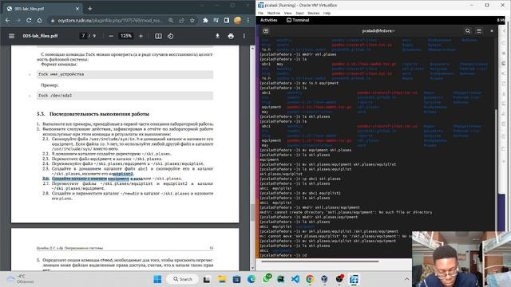Open VirtualBox Input menu
The height and width of the screenshot is (287, 511).
click(x=300, y=13)
